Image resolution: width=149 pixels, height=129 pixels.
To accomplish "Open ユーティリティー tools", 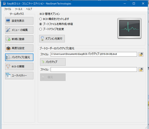I will [19, 76].
